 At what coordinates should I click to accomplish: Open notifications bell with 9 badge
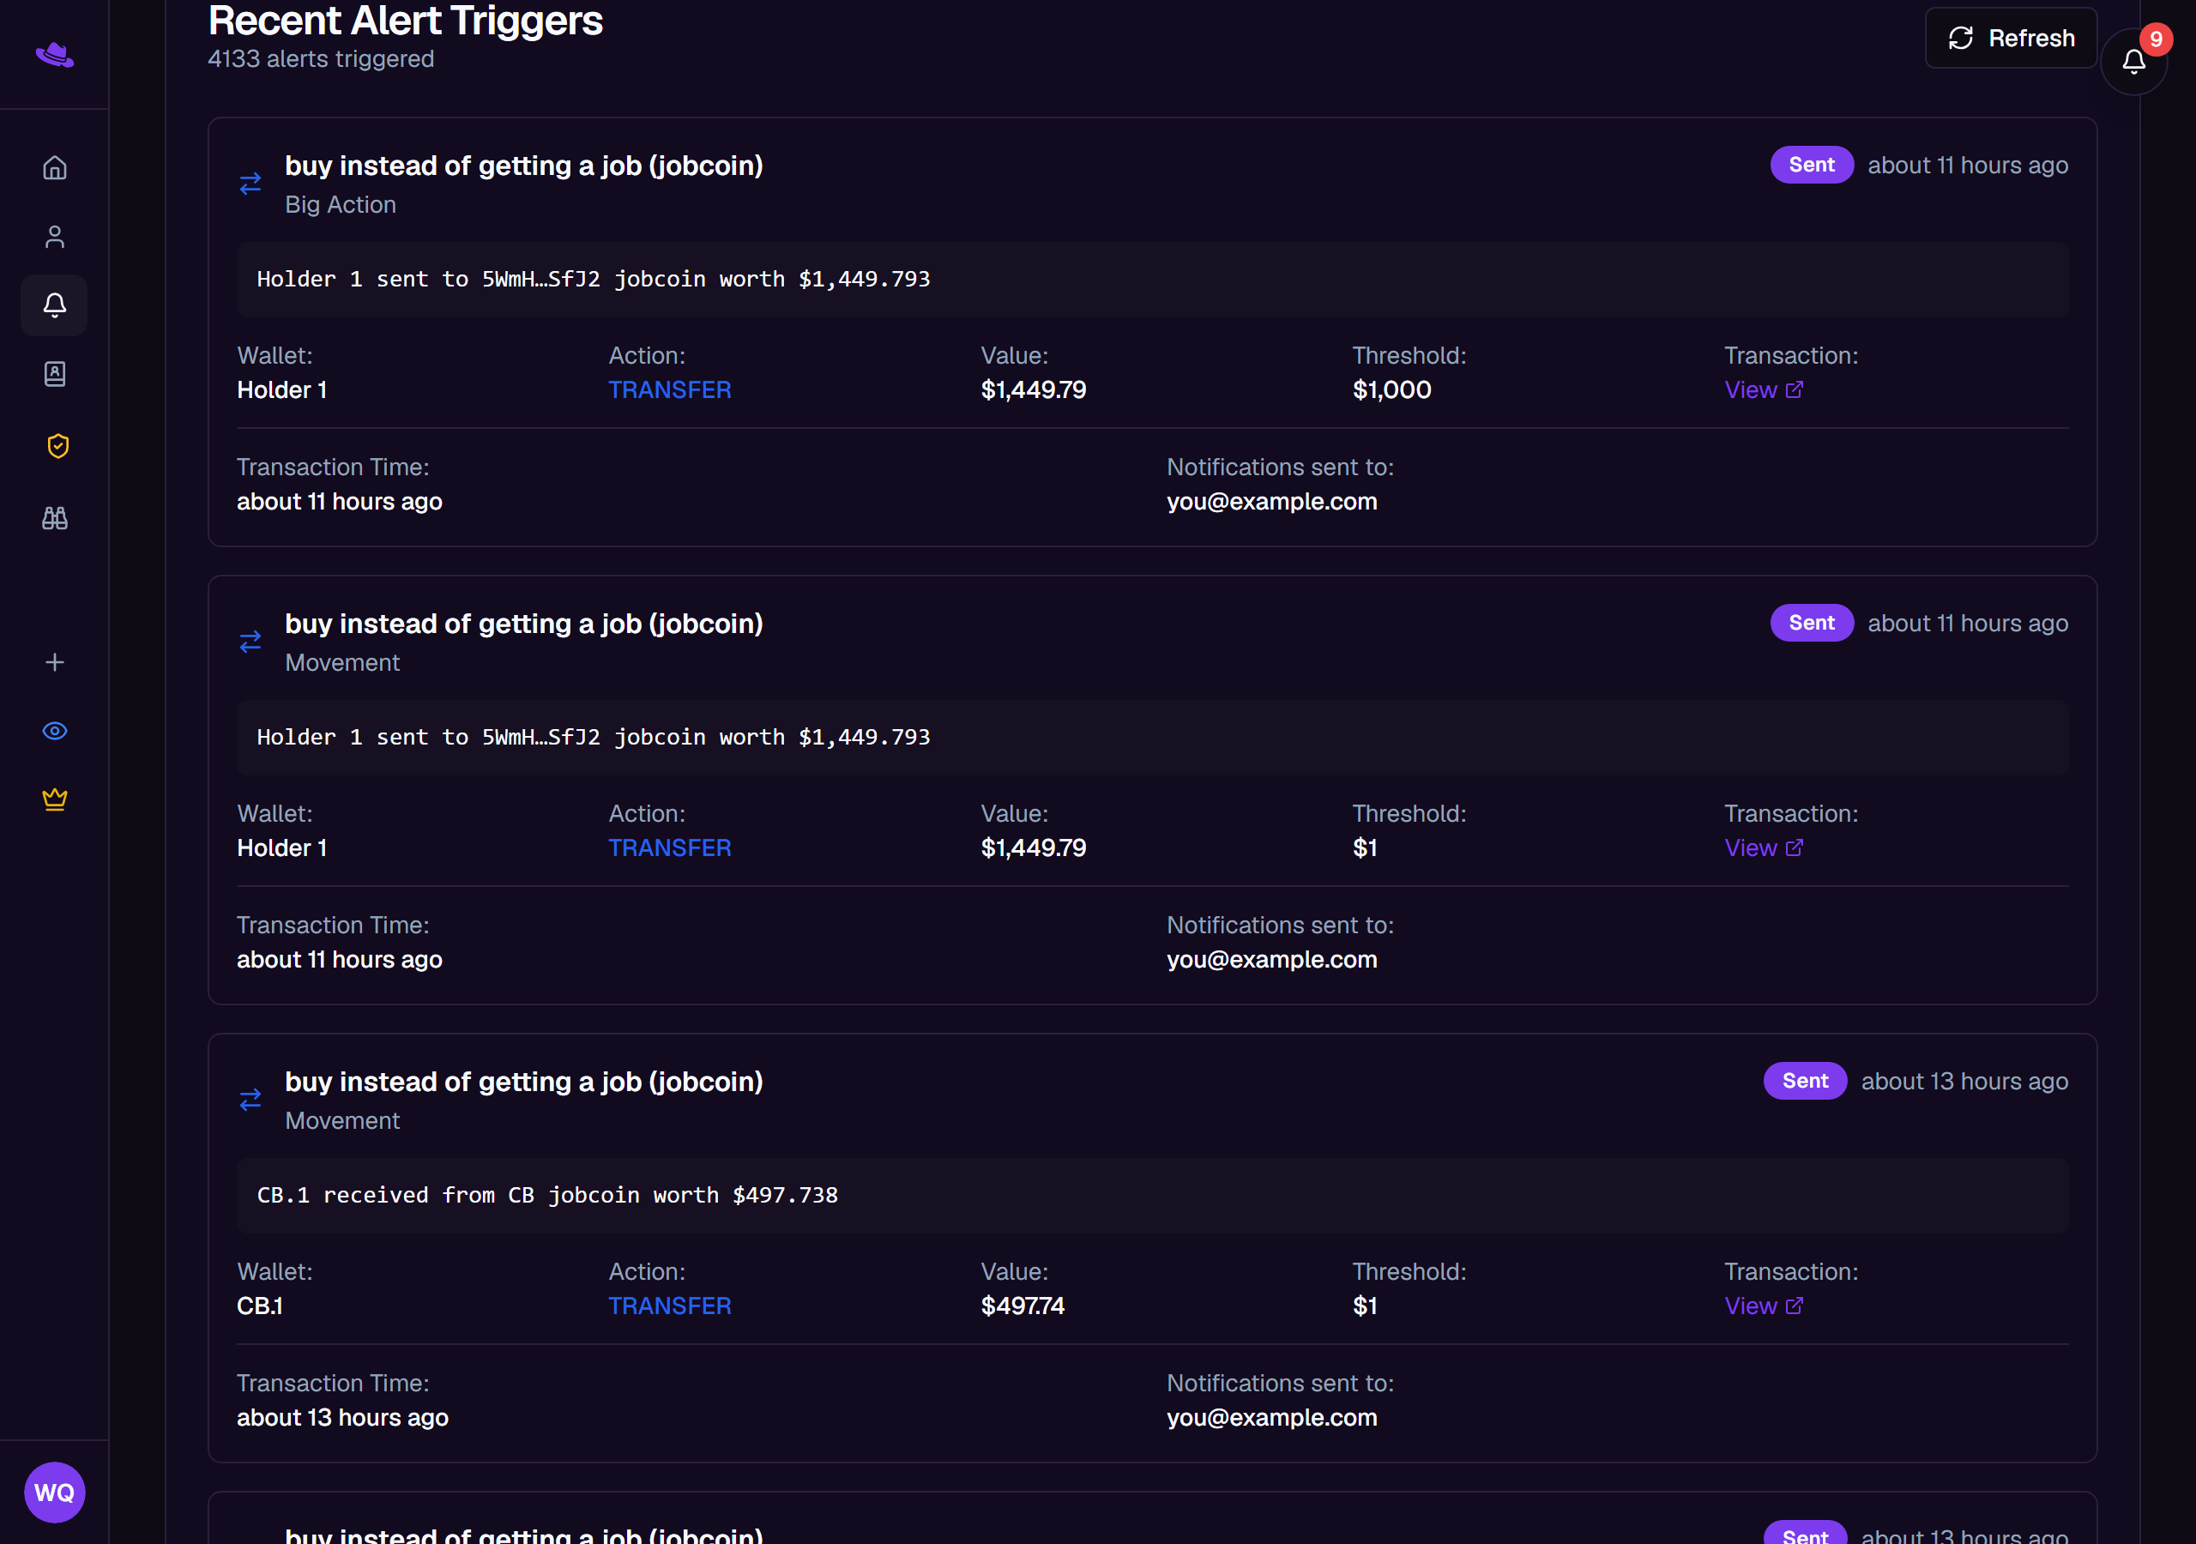(2134, 61)
